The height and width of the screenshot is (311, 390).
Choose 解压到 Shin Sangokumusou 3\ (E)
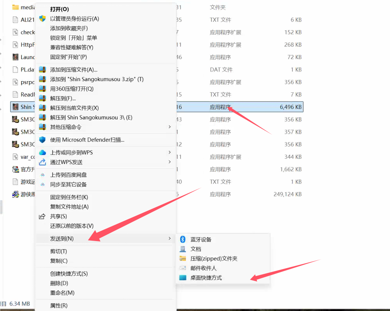pyautogui.click(x=91, y=117)
